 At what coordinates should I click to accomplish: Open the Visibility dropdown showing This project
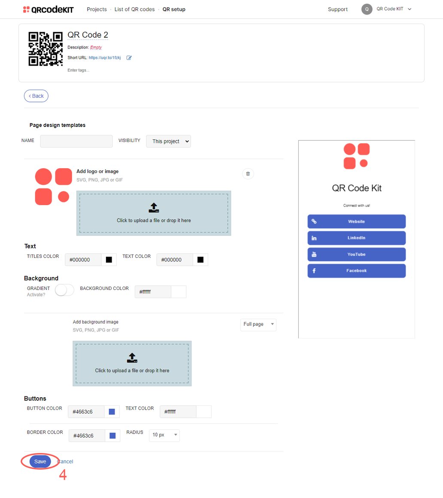(168, 141)
